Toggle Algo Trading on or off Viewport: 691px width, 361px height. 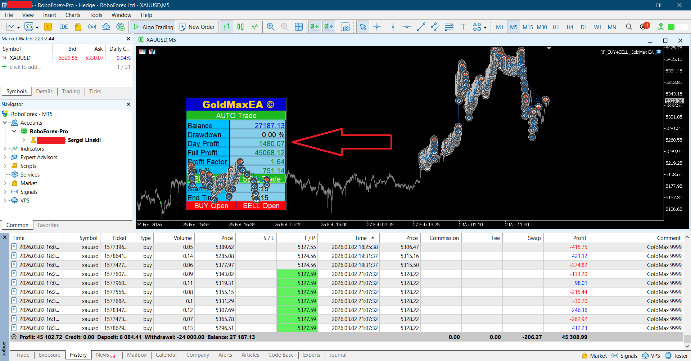(153, 27)
